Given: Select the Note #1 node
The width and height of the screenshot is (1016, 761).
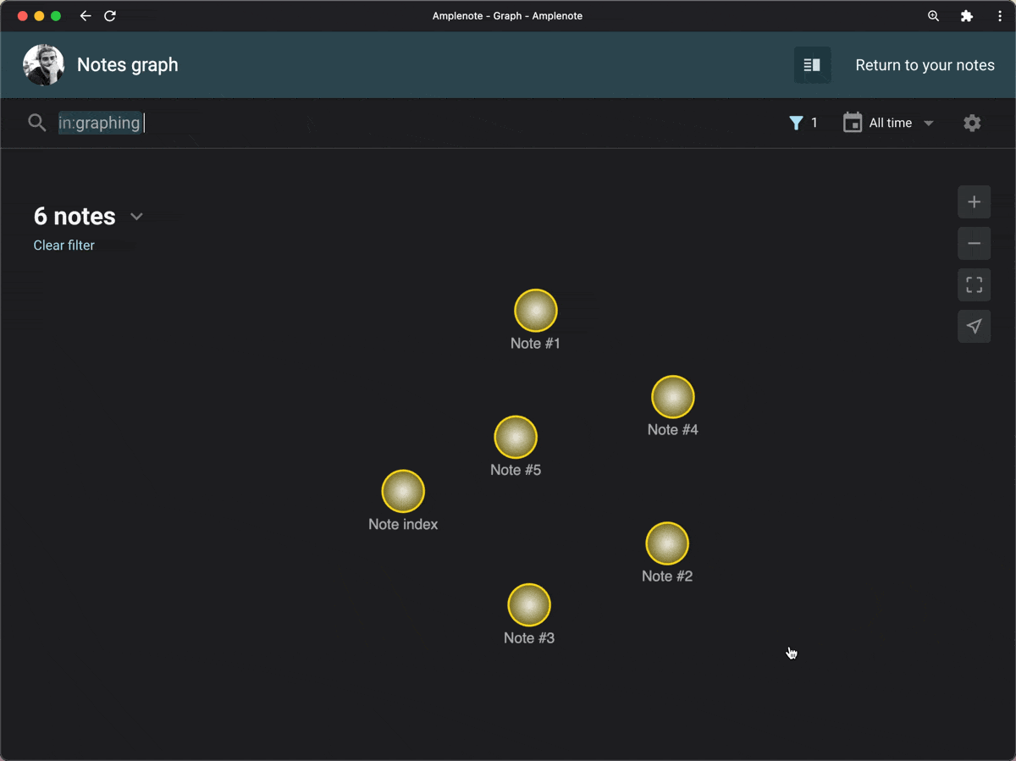Looking at the screenshot, I should (536, 311).
